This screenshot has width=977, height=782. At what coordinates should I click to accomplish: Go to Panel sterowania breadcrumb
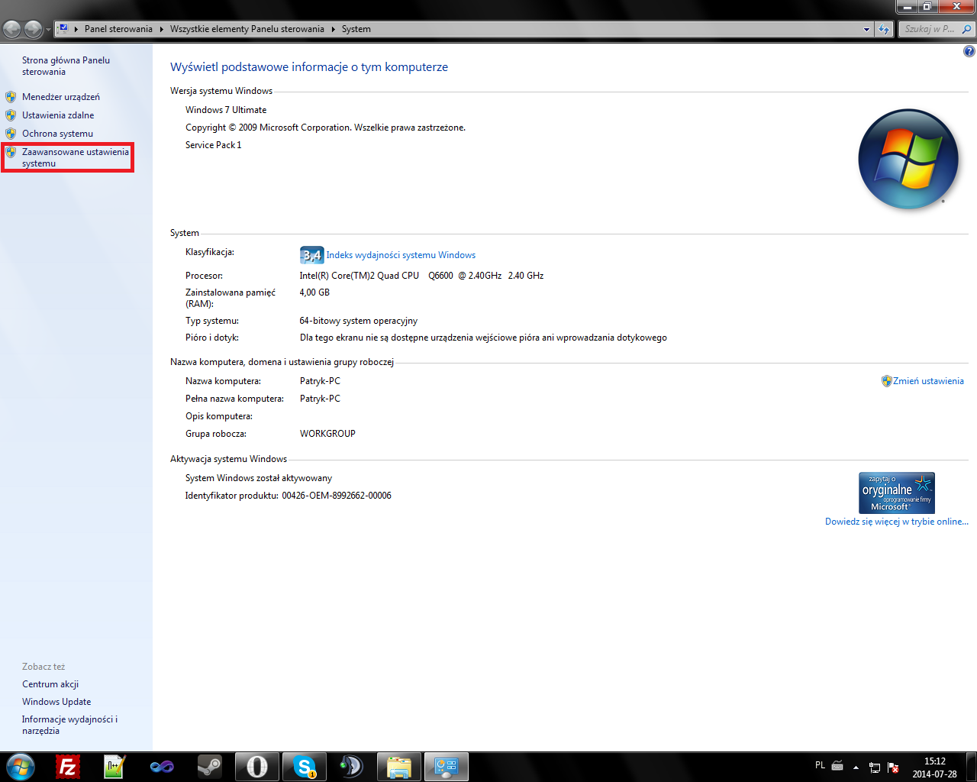(118, 29)
